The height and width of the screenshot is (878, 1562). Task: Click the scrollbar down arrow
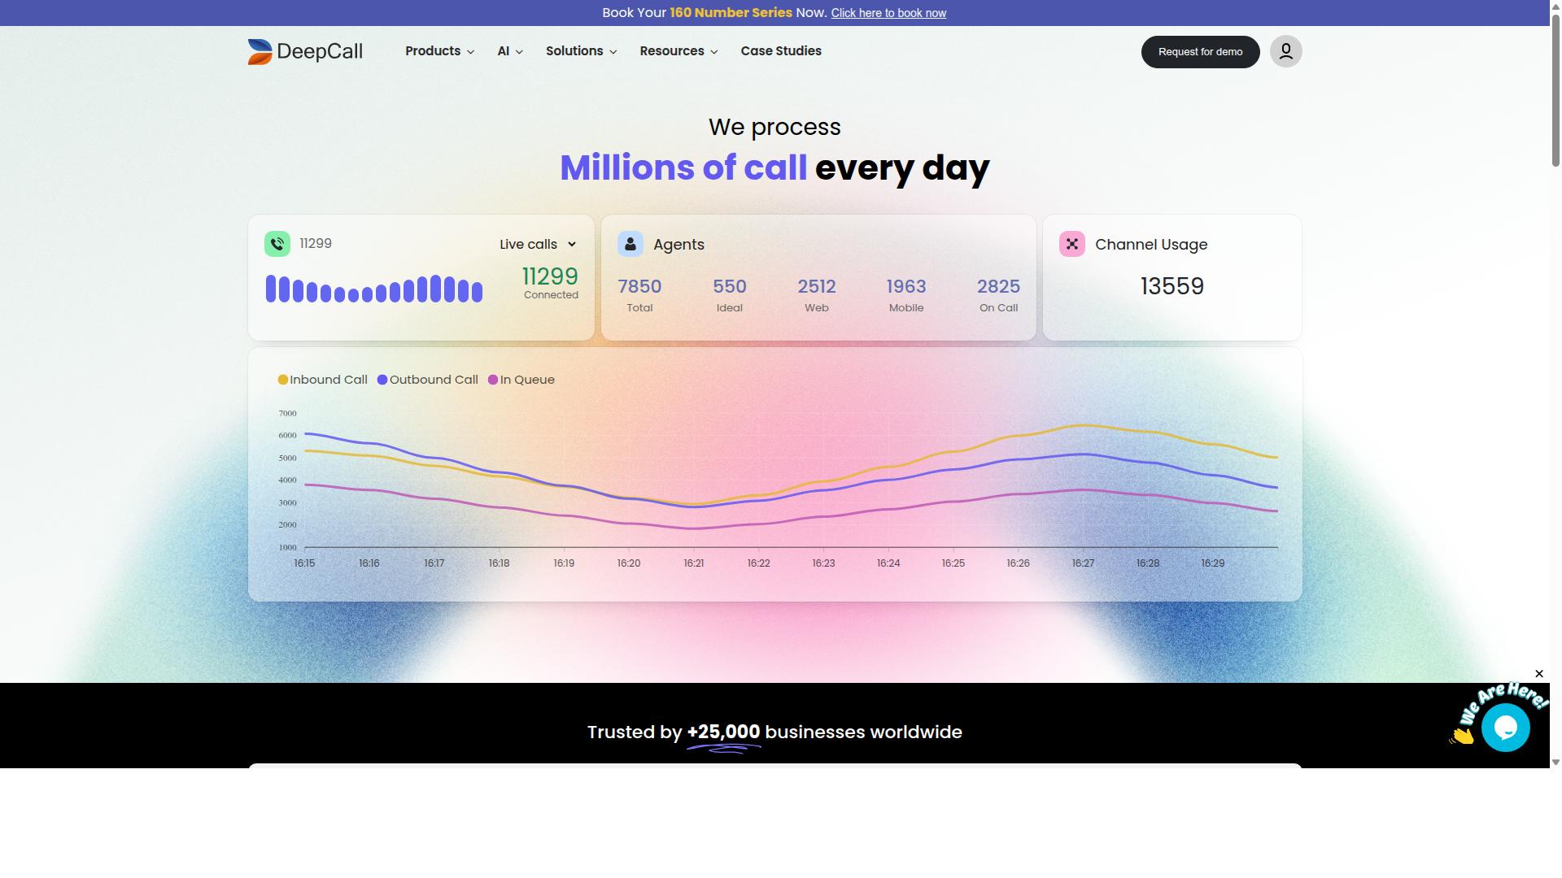pos(1555,762)
